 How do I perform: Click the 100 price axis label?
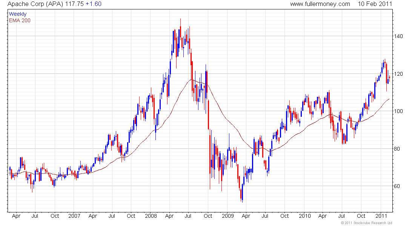point(398,111)
